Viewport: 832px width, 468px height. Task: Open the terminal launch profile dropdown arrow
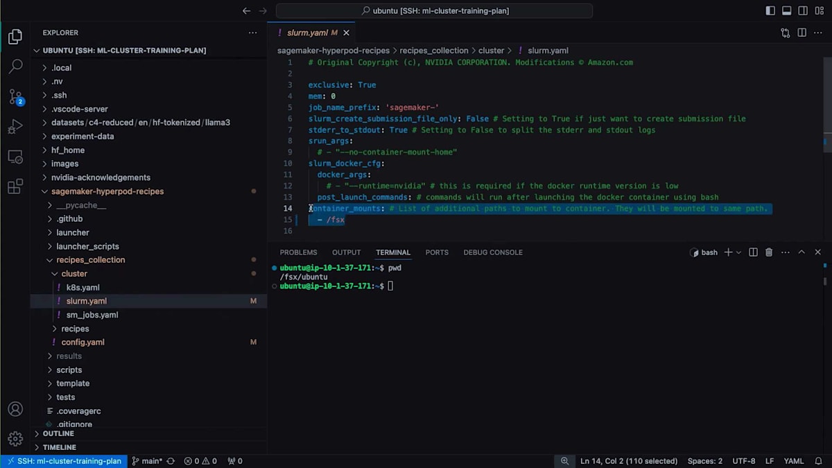click(x=738, y=252)
